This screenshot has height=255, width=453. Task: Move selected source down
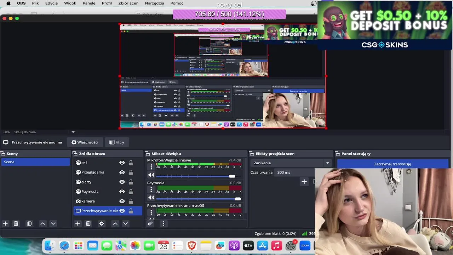coord(125,223)
